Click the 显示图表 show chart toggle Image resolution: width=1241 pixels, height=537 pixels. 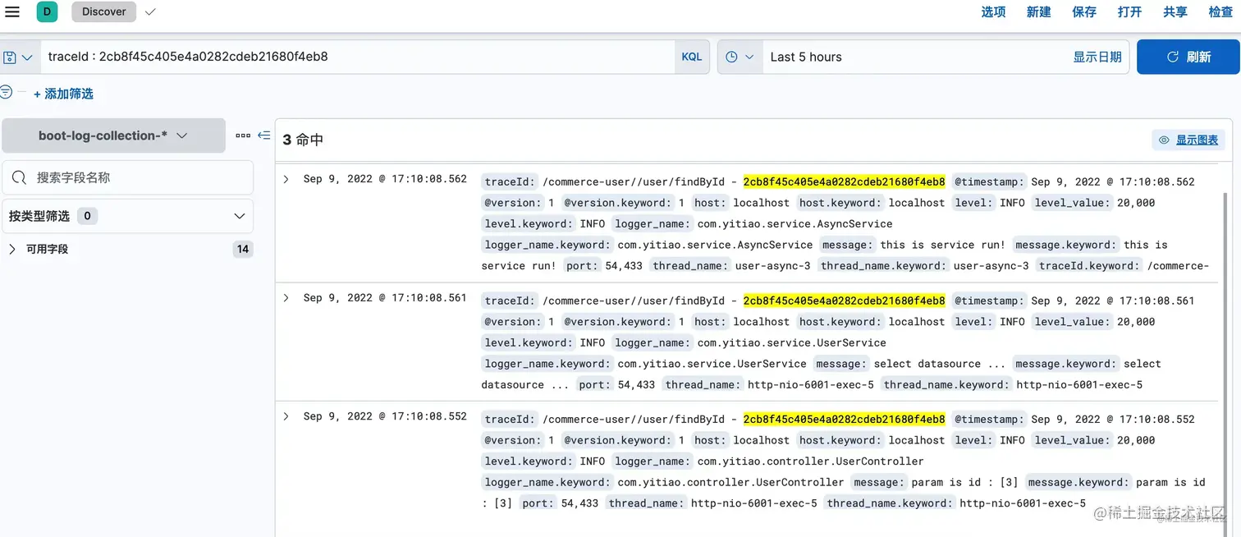[x=1188, y=140]
